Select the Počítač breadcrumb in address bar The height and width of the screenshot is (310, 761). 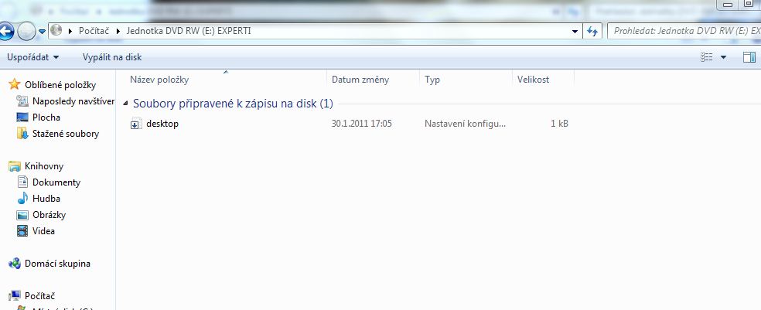click(94, 31)
